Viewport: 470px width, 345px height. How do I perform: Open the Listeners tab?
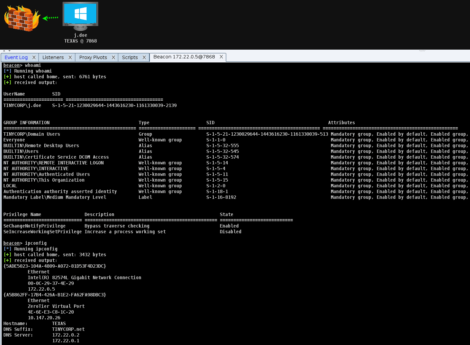pos(52,57)
